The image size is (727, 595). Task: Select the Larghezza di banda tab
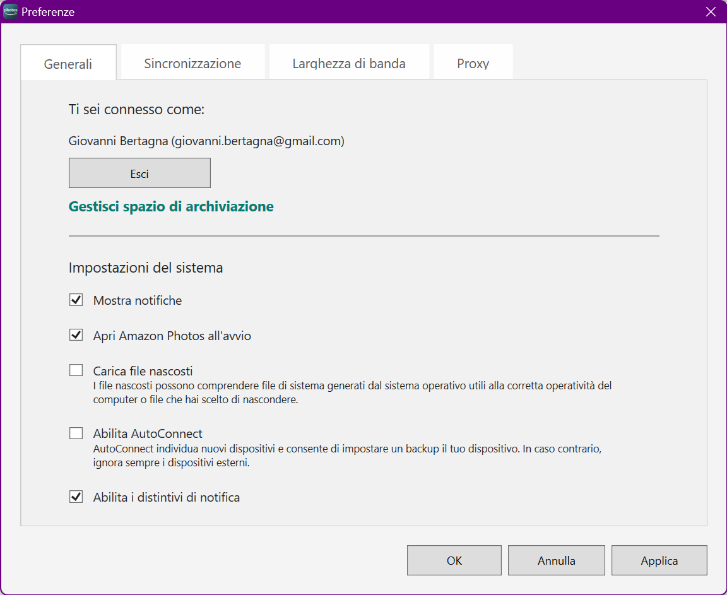pyautogui.click(x=348, y=62)
